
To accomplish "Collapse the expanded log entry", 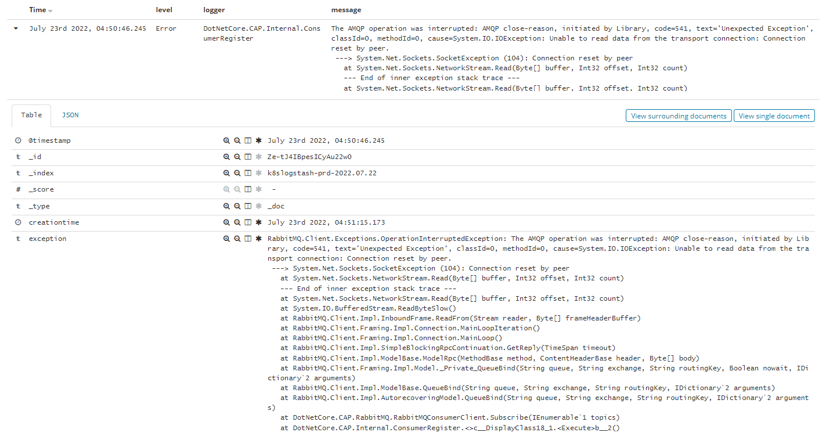I will pos(15,28).
